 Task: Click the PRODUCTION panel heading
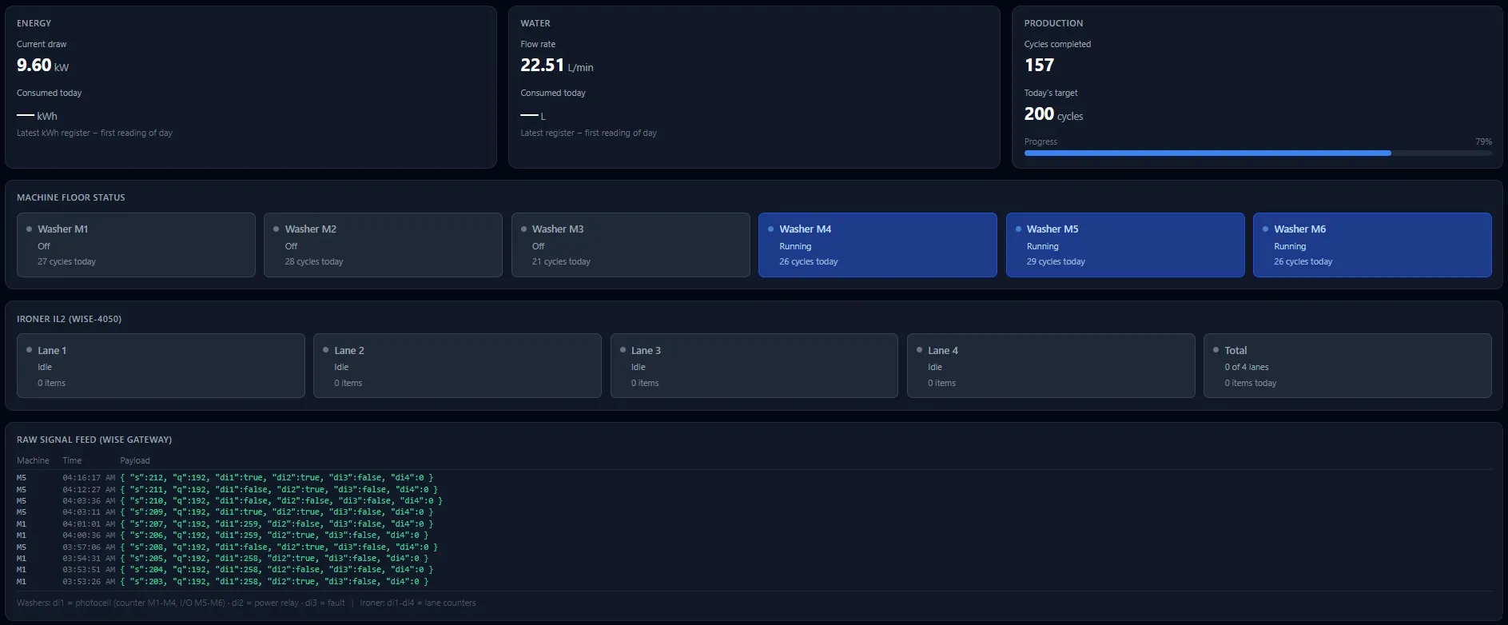1053,24
